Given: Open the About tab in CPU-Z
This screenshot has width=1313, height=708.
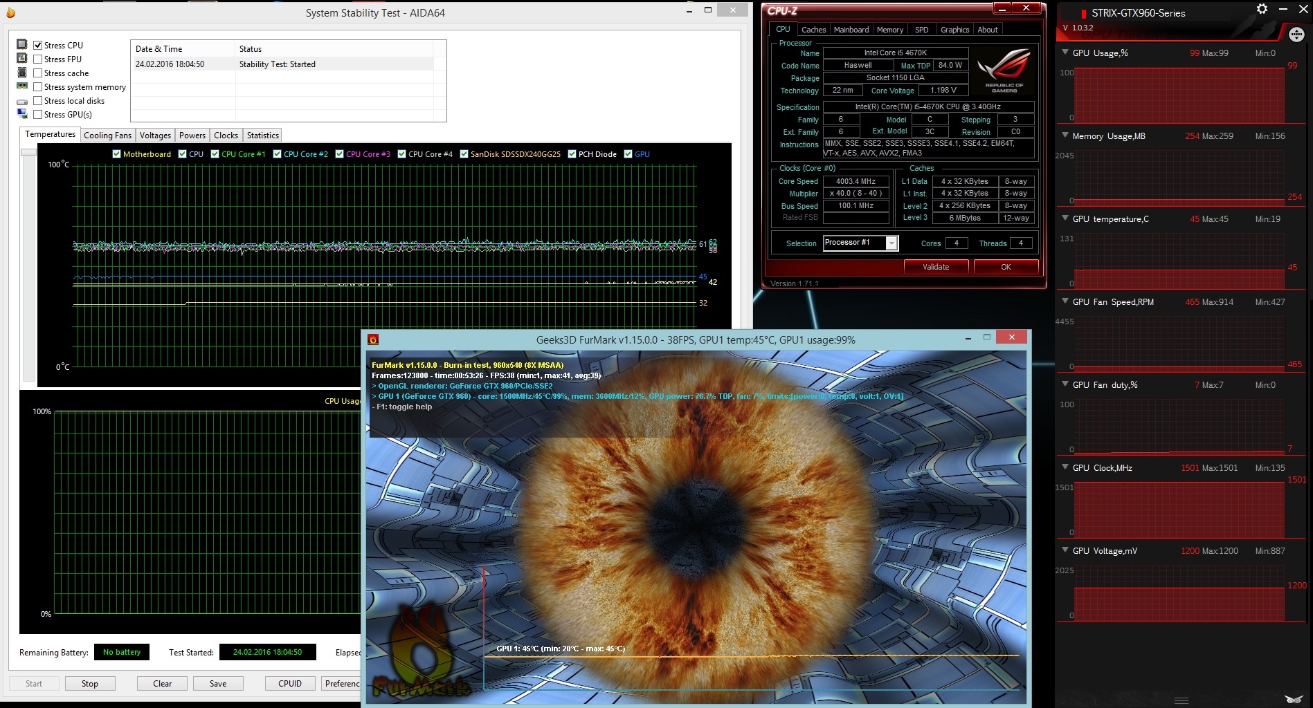Looking at the screenshot, I should [x=988, y=30].
